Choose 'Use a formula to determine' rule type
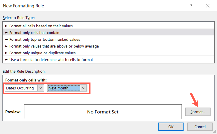Image resolution: width=217 pixels, height=134 pixels. point(51,60)
